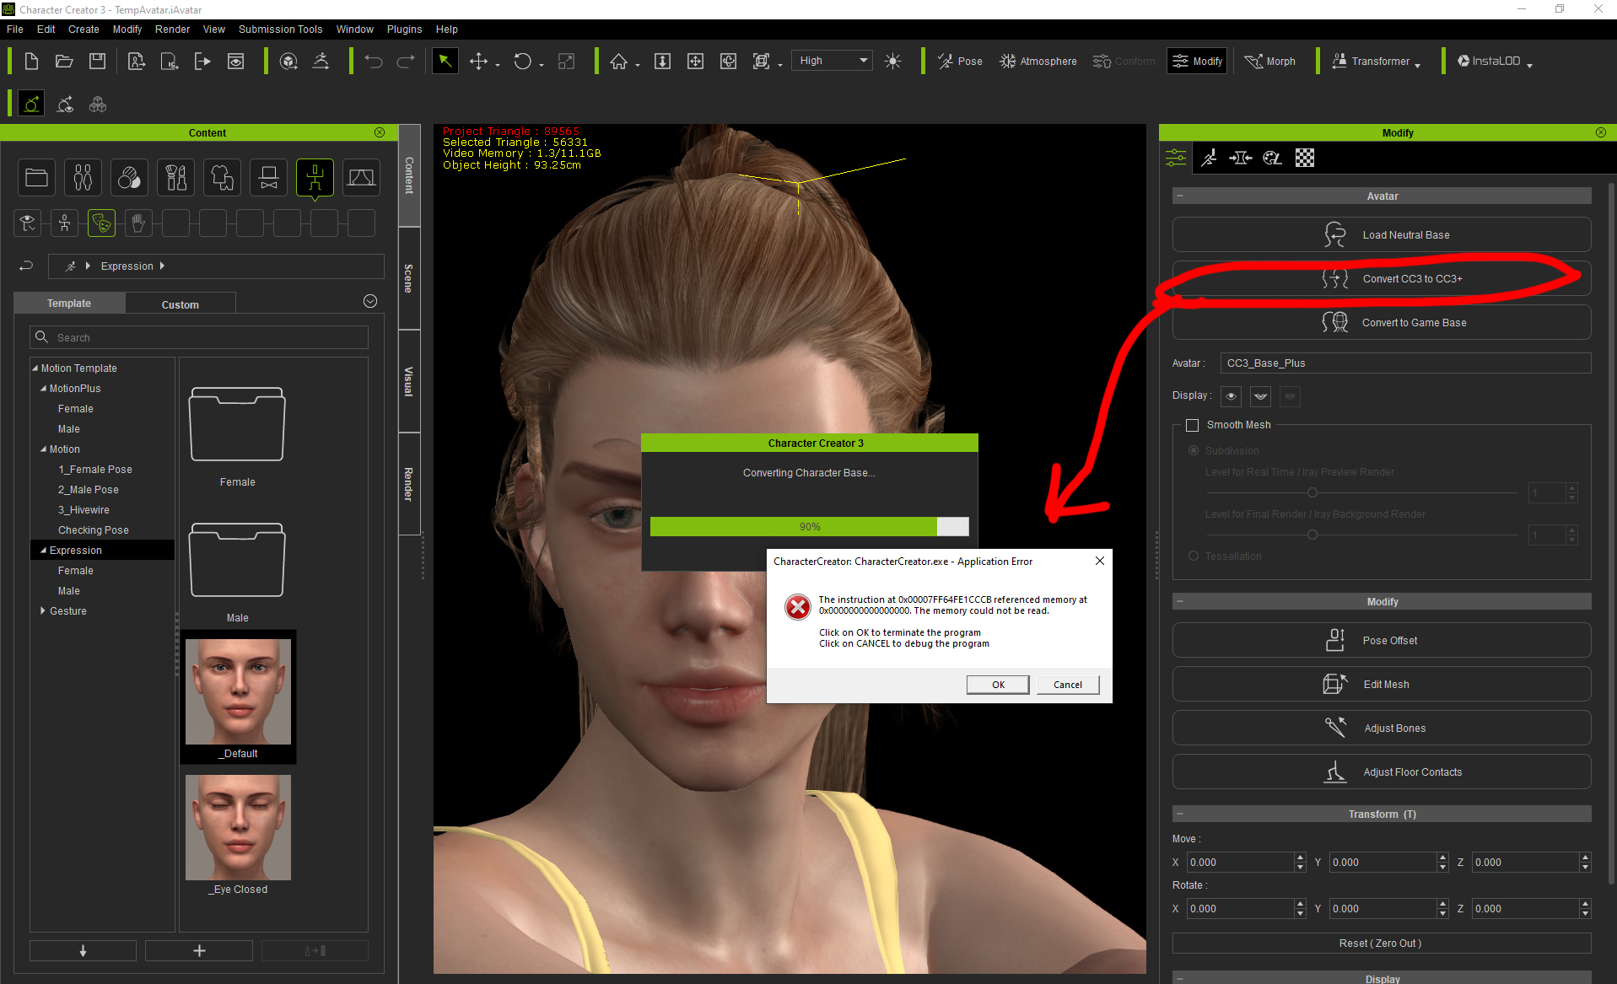Screen dimensions: 1617x984
Task: Toggle the eye display visibility icon
Action: [x=1231, y=396]
